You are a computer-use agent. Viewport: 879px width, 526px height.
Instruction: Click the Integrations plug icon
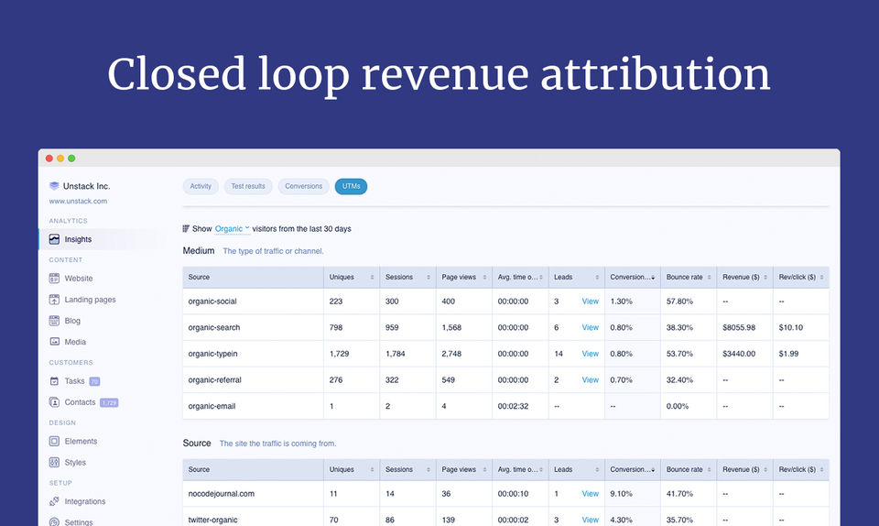pos(54,501)
